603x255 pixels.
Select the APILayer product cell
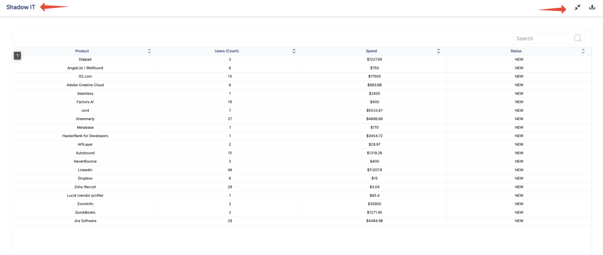pyautogui.click(x=85, y=144)
